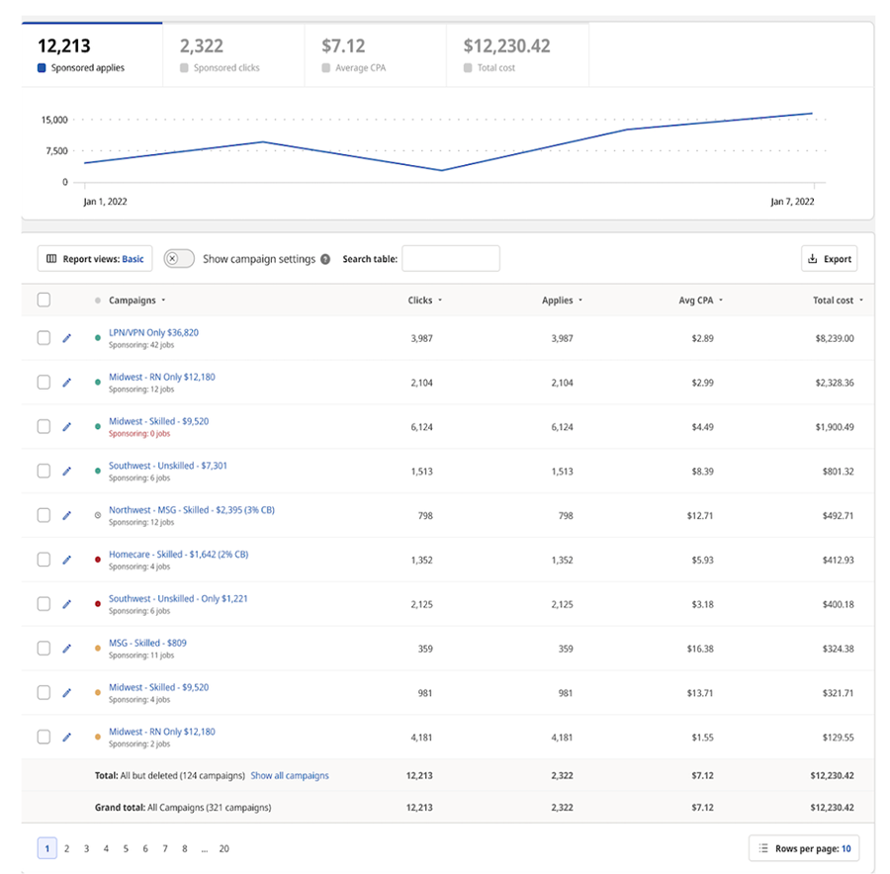The image size is (890, 874).
Task: Edit the LPN/VPN Only $36,820 campaign pencil
Action: point(66,338)
